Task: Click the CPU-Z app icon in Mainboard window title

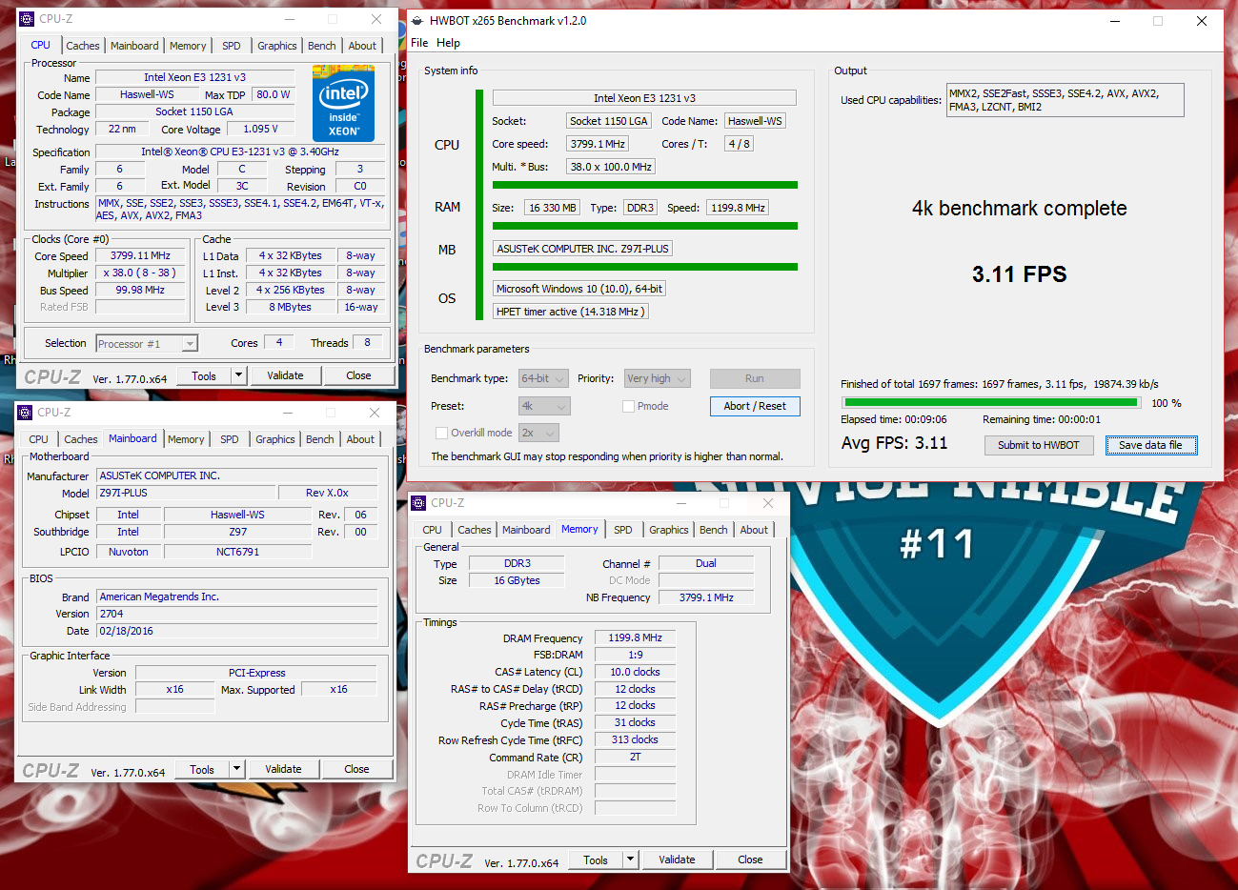Action: [25, 413]
